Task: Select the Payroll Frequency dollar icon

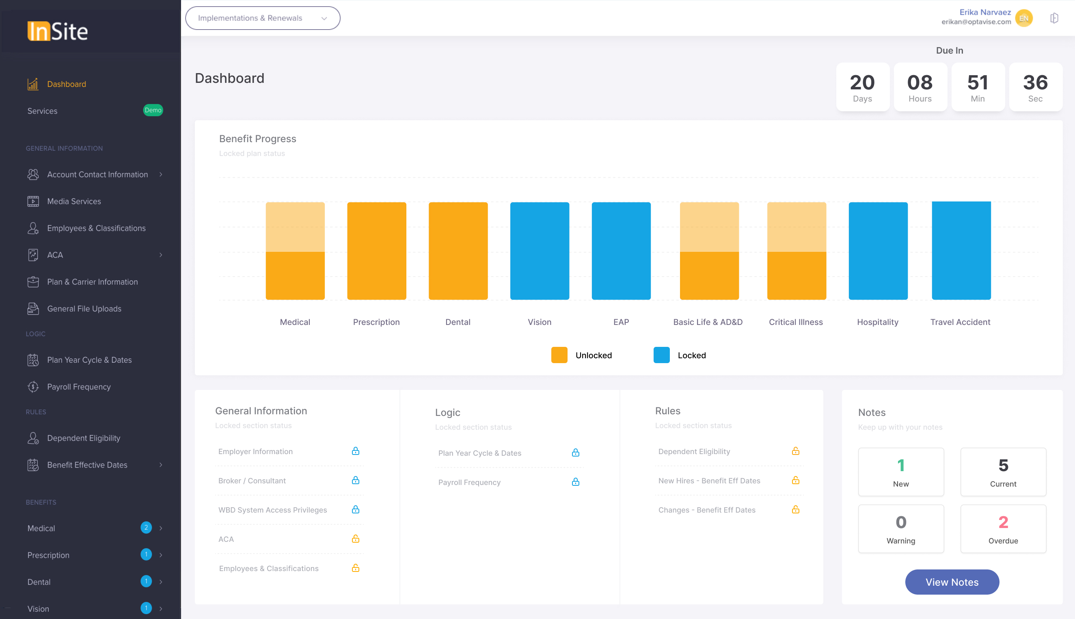Action: [x=33, y=386]
